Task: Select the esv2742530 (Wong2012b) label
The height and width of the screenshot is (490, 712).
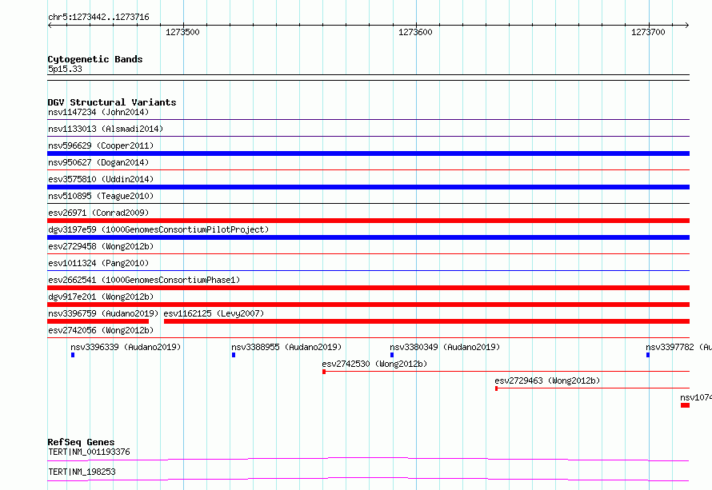Action: click(374, 364)
